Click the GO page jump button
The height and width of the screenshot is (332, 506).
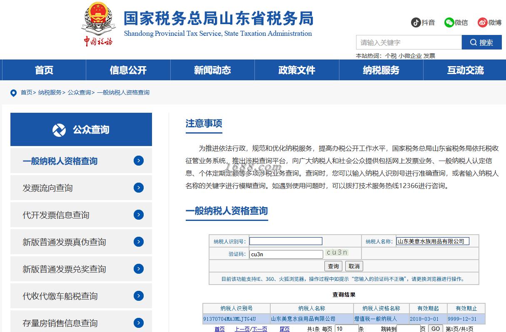(436, 329)
